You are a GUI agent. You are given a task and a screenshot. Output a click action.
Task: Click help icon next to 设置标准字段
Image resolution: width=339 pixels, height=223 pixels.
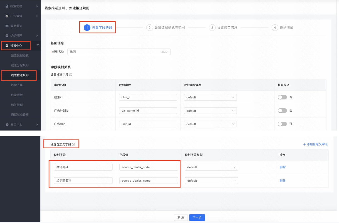pyautogui.click(x=71, y=75)
